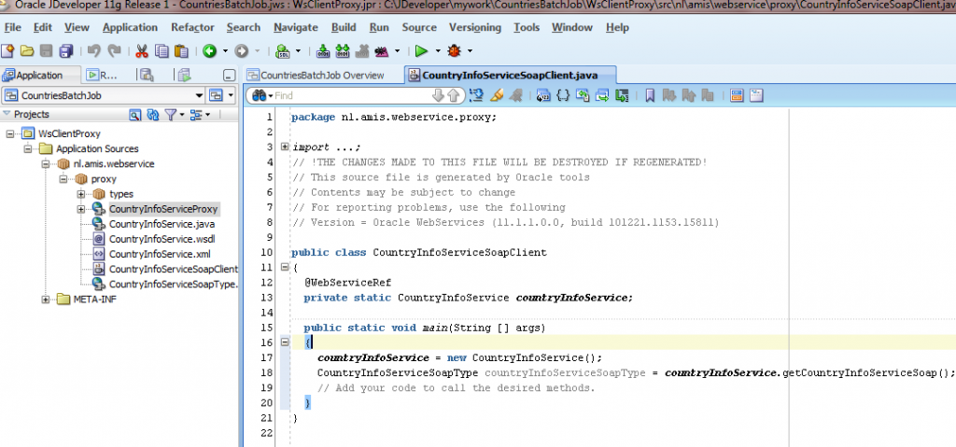This screenshot has width=956, height=447.
Task: Collapse the main method code block
Action: [284, 343]
